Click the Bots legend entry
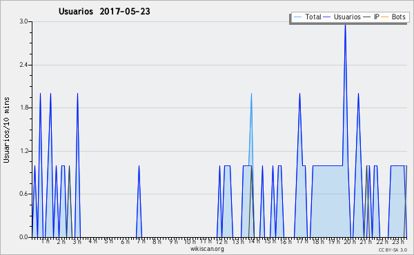Viewport: 414px width, 255px height. pyautogui.click(x=393, y=17)
